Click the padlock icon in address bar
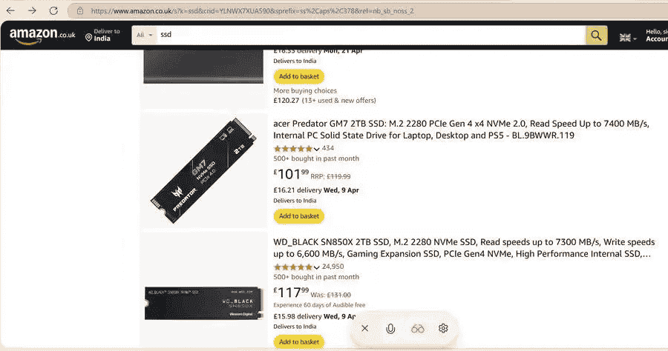 pyautogui.click(x=79, y=10)
